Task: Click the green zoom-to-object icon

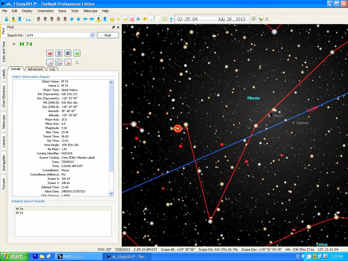Action: [x=77, y=53]
